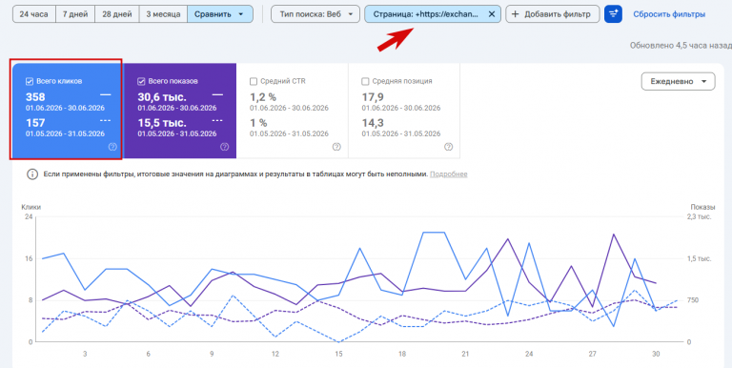The height and width of the screenshot is (368, 732).
Task: Open the Ежедневно granularity dropdown
Action: [679, 81]
